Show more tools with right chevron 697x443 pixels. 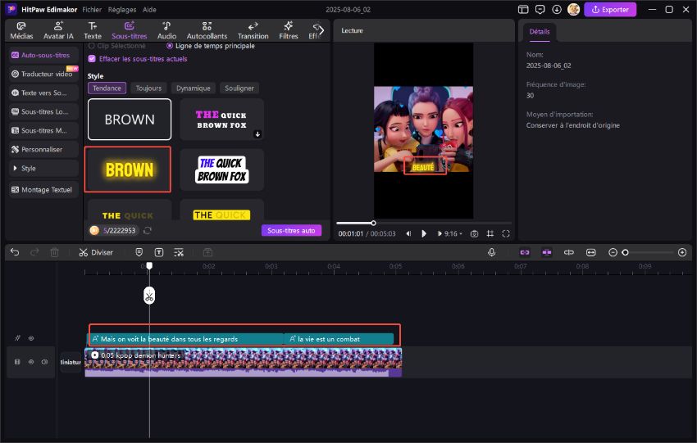click(321, 30)
